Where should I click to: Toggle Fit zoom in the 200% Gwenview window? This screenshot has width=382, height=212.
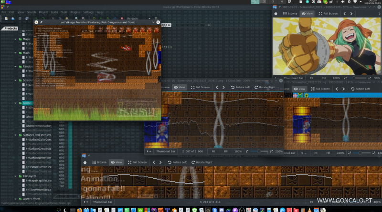pos(213,151)
